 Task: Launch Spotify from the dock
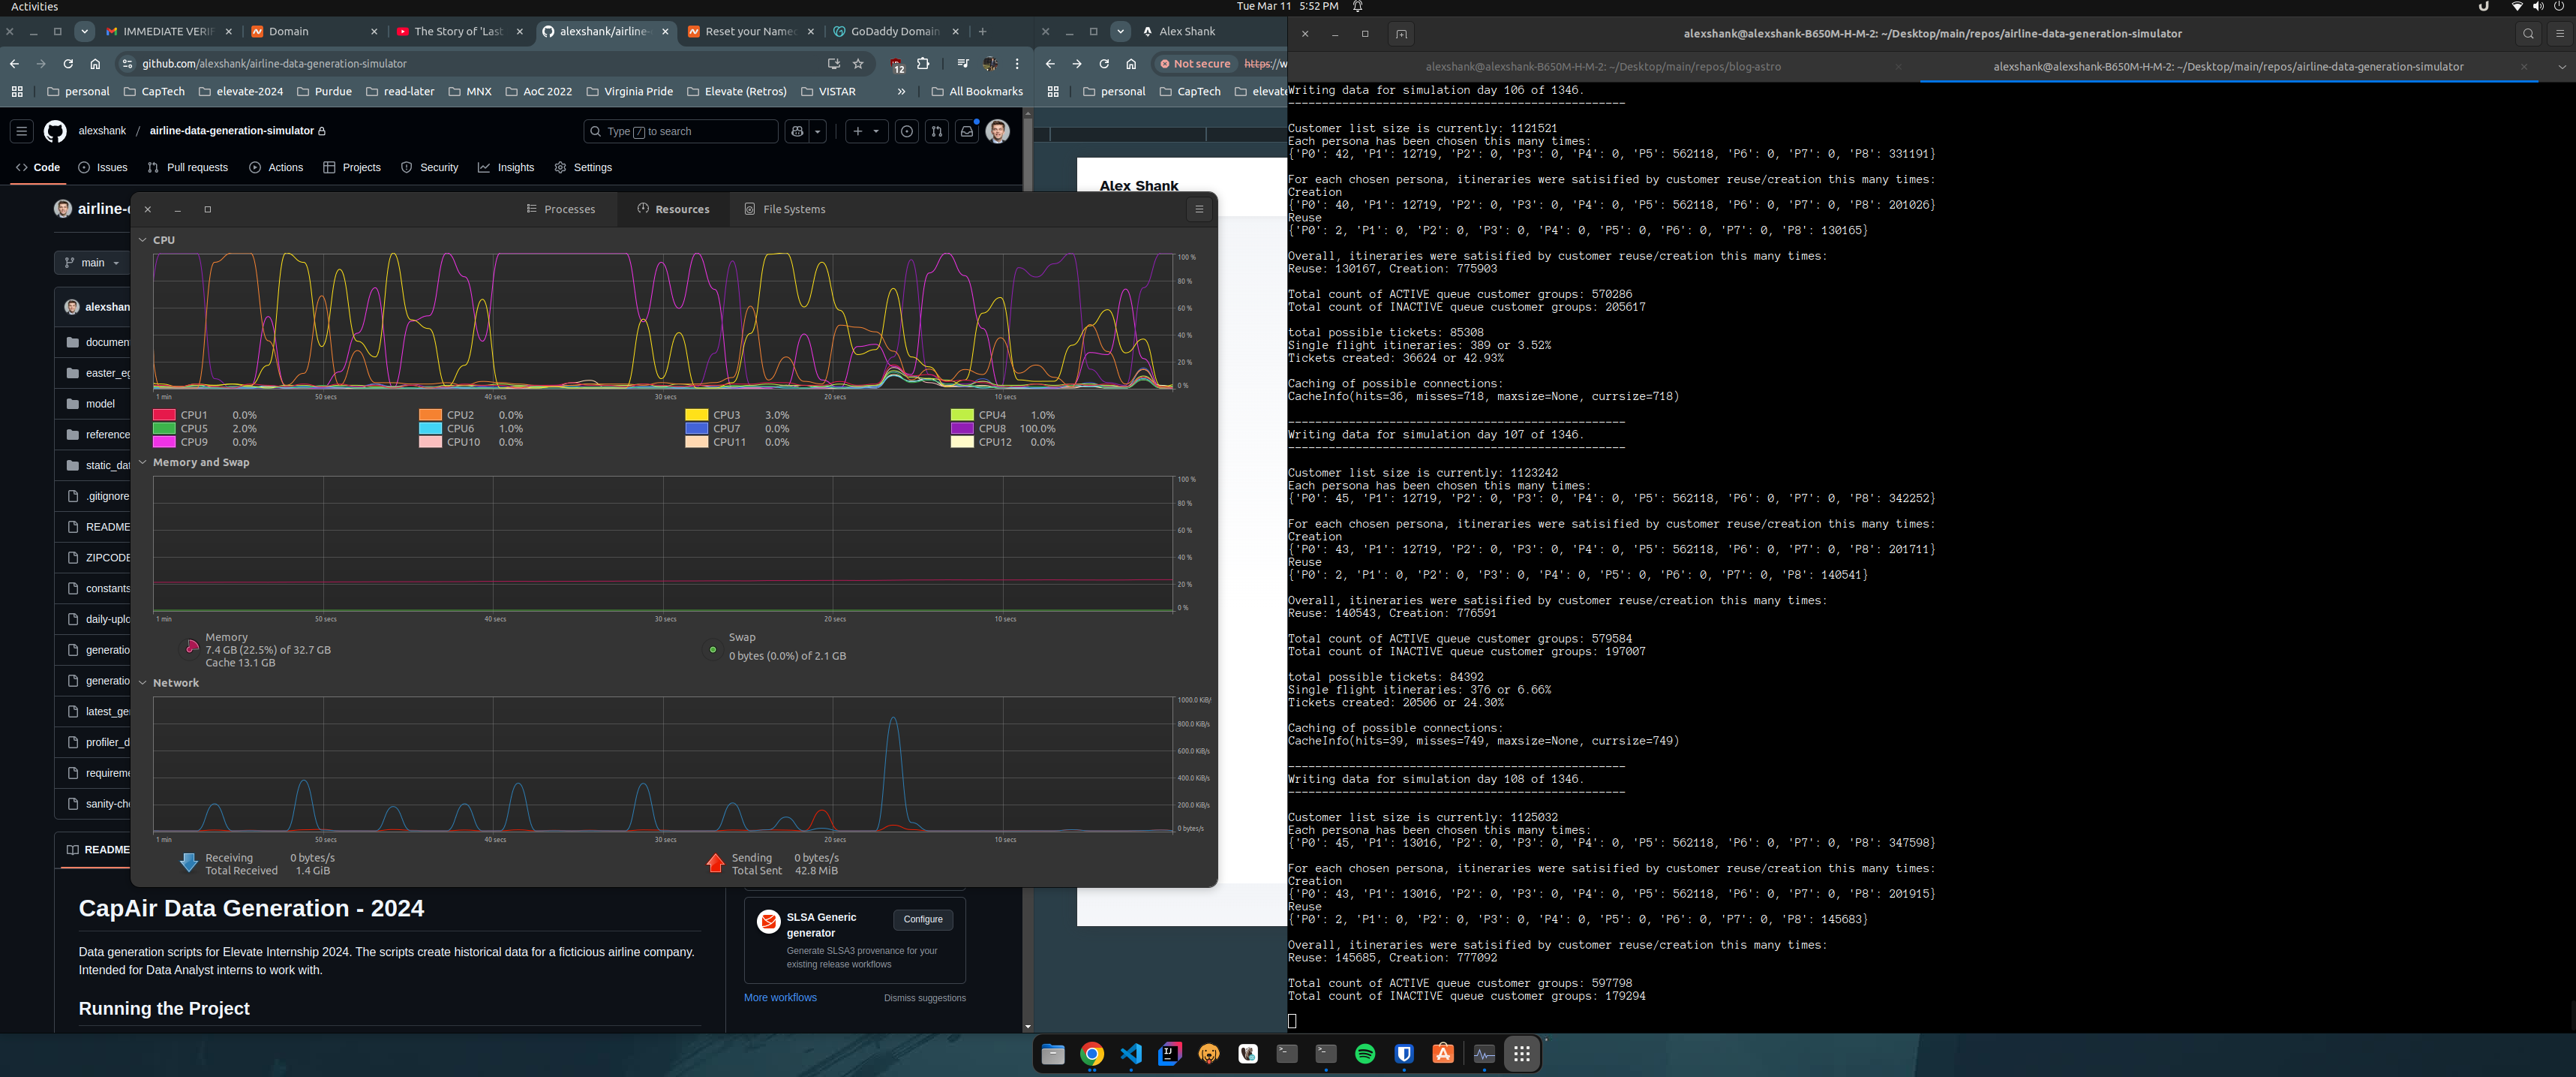click(1365, 1054)
